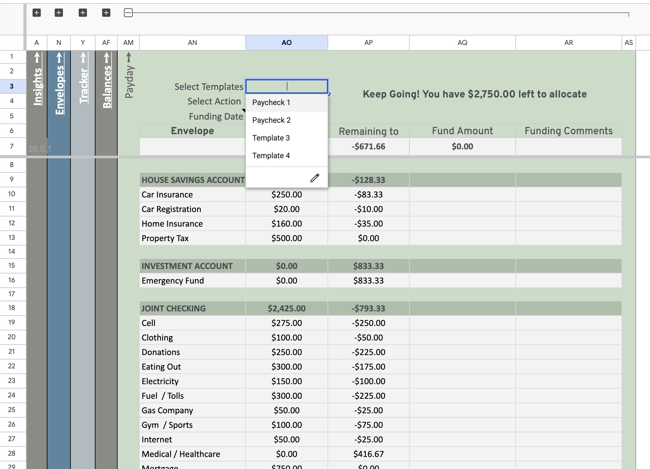Select column header AO
Image resolution: width=650 pixels, height=469 pixels.
coord(287,43)
